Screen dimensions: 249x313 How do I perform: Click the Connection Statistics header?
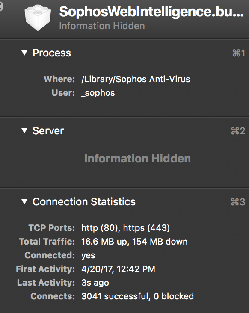(84, 202)
